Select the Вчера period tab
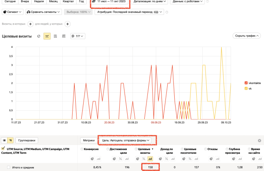 point(25,1)
